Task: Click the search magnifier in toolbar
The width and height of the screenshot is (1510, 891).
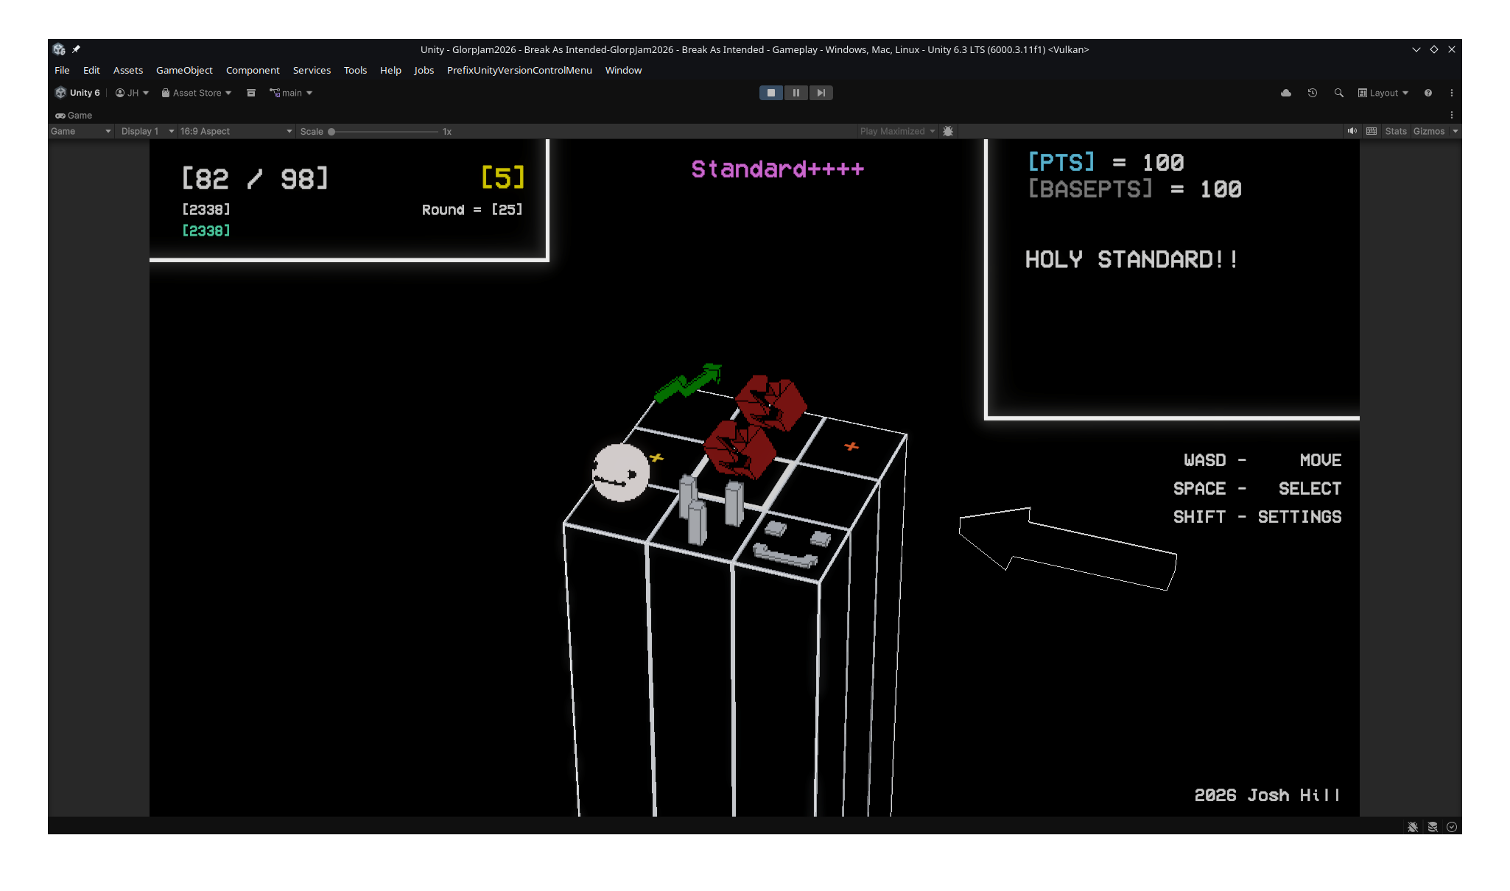Action: coord(1338,93)
